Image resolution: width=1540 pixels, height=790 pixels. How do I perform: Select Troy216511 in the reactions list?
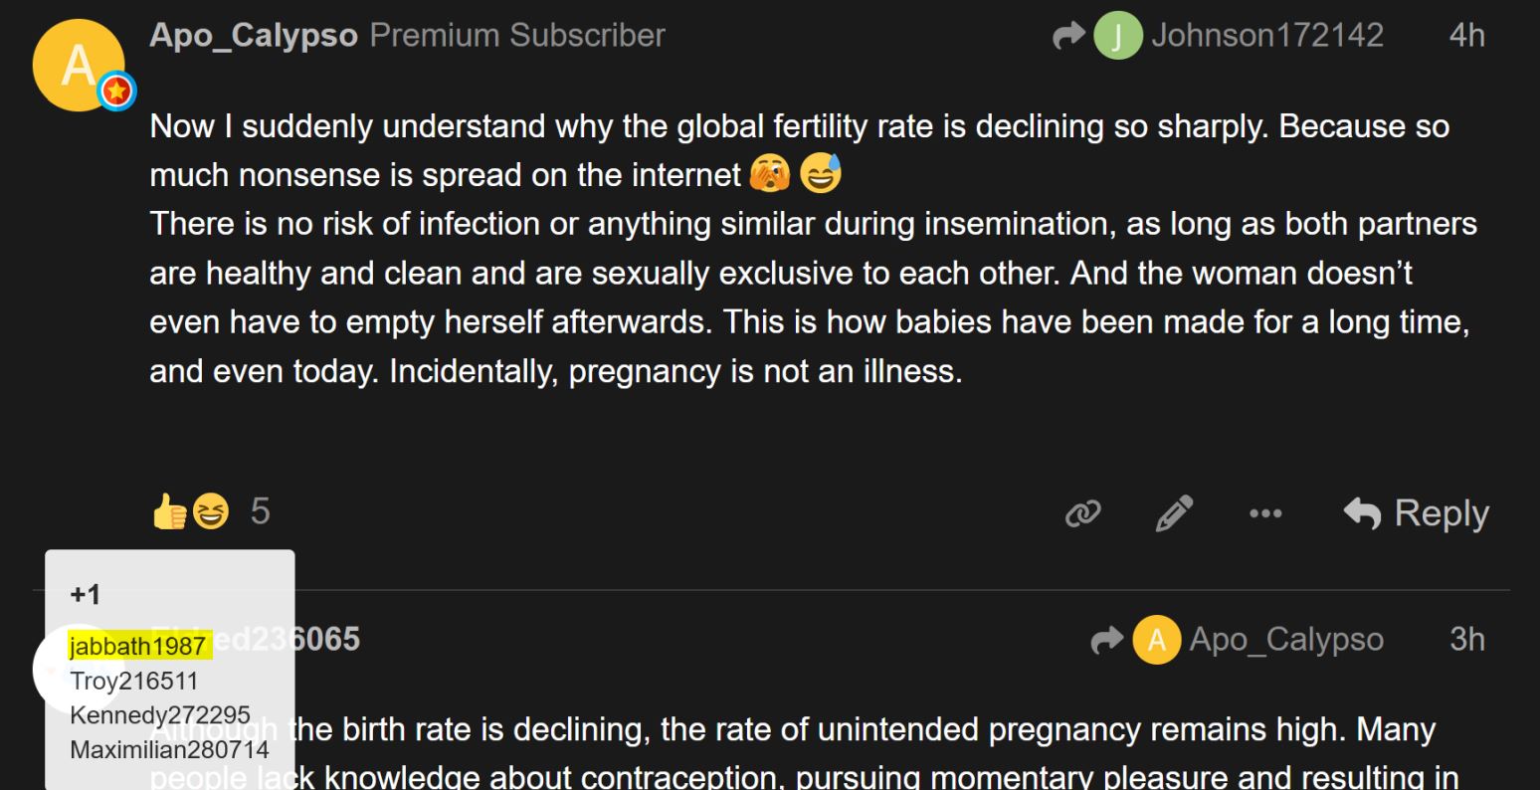coord(134,681)
